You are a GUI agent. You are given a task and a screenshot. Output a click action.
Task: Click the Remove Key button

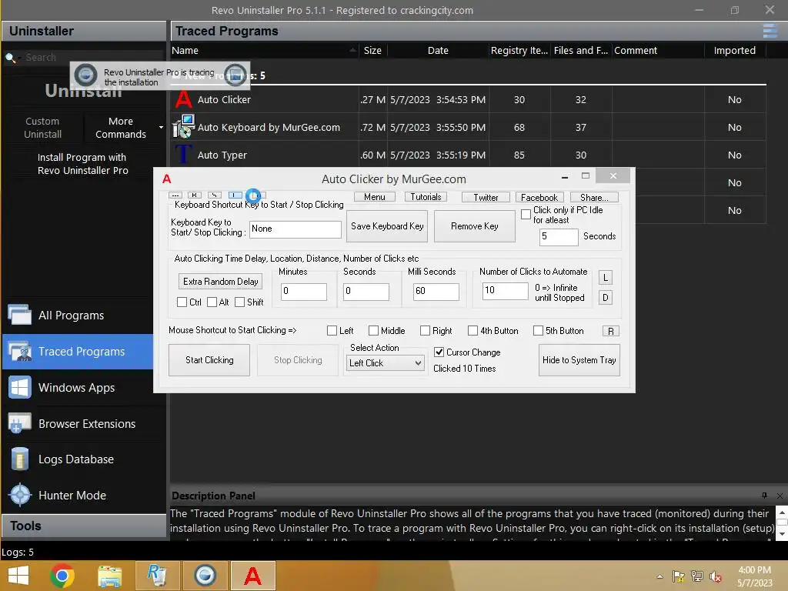pyautogui.click(x=474, y=226)
